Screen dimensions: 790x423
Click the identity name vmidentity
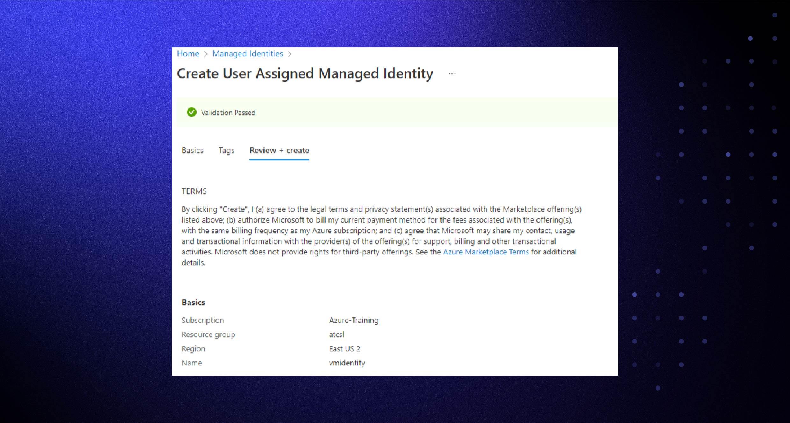tap(347, 363)
